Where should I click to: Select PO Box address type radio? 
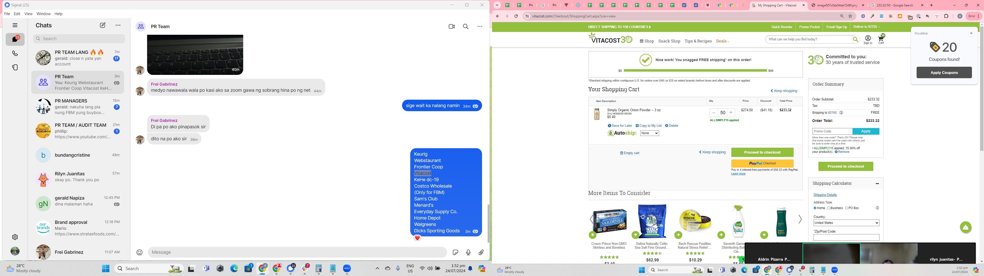click(x=846, y=208)
